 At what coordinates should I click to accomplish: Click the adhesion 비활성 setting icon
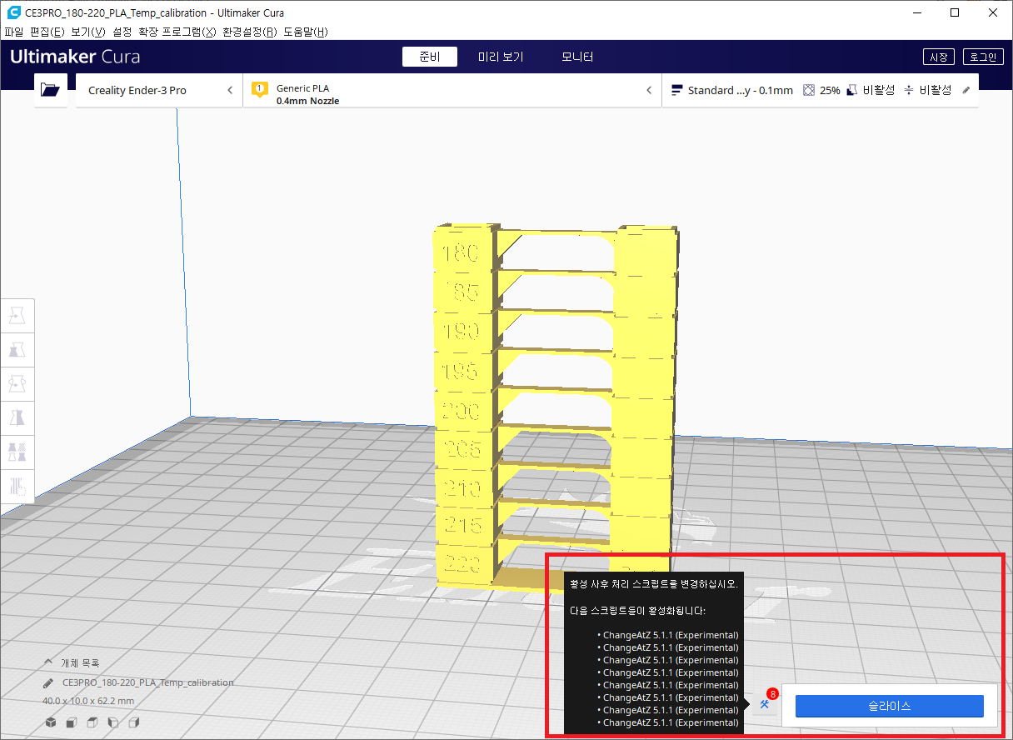point(909,90)
